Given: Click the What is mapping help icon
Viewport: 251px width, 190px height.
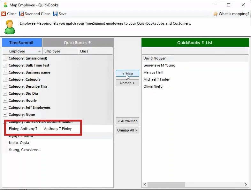Looking at the screenshot, I should tap(215, 14).
